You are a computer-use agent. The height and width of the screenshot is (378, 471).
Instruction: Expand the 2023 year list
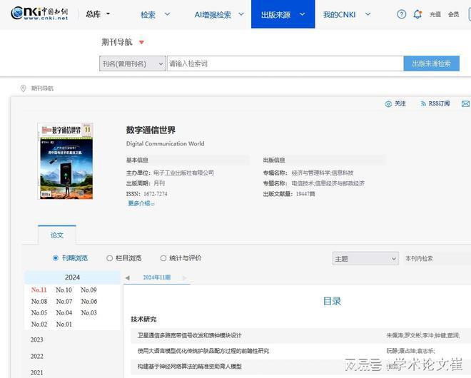click(x=36, y=340)
